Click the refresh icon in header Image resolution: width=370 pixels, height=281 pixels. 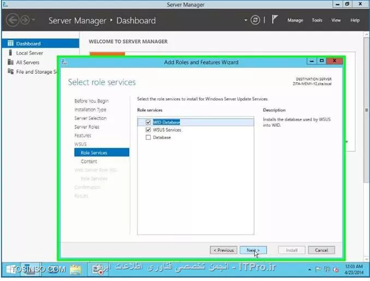pos(255,20)
